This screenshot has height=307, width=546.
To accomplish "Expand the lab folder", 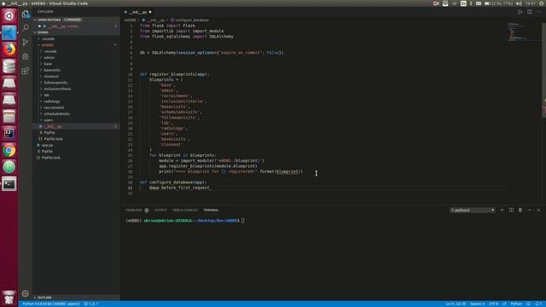I will pos(47,95).
